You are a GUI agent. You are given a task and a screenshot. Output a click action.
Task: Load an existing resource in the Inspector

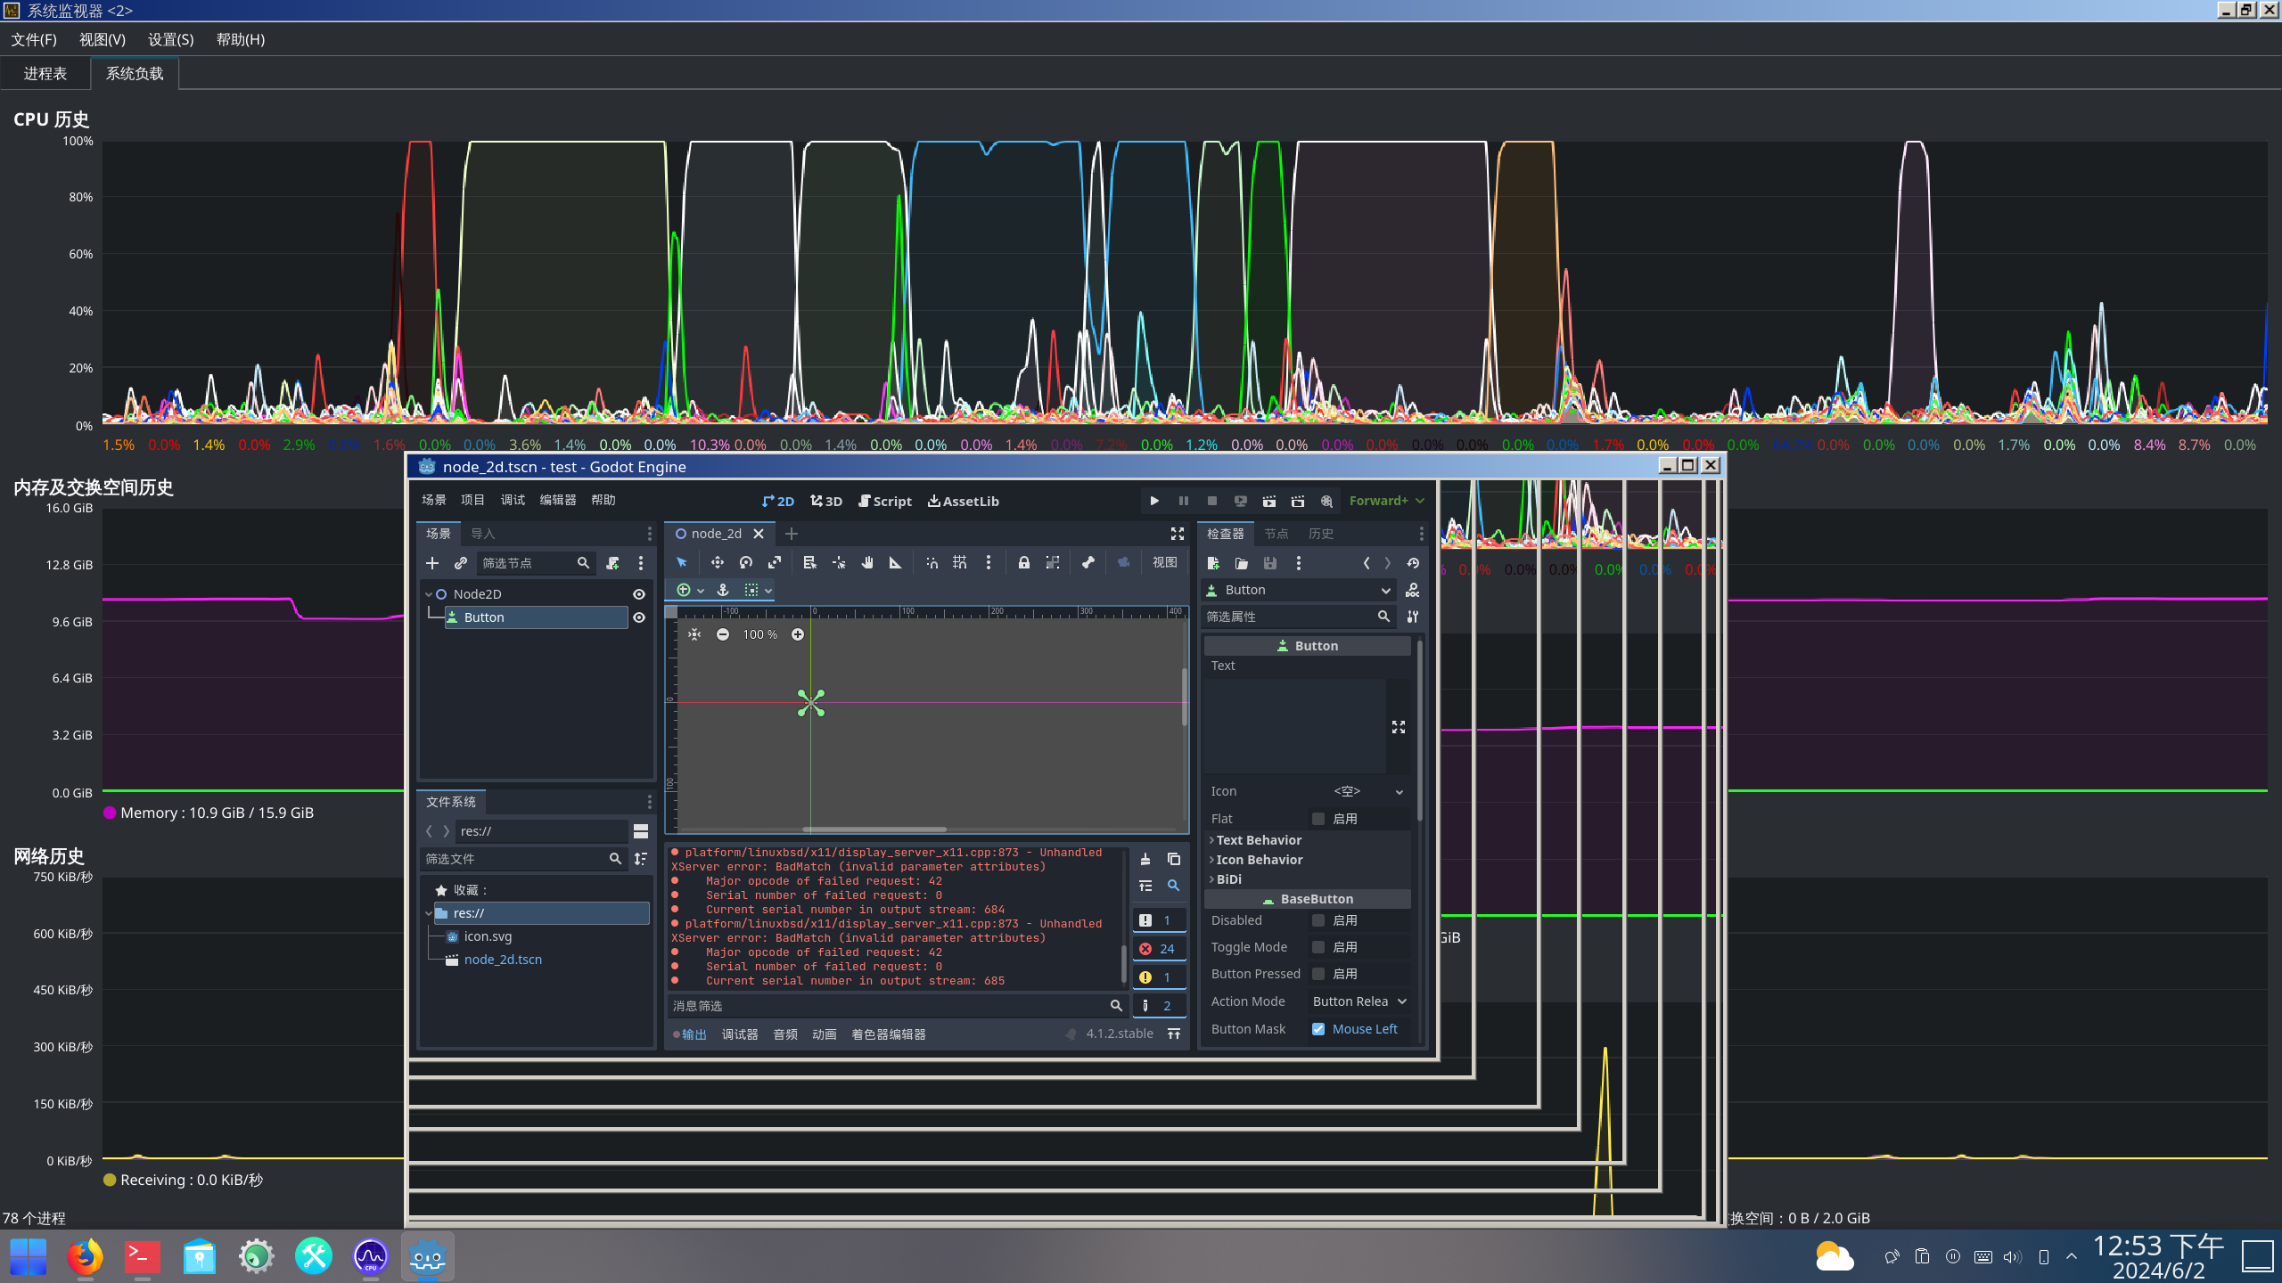[x=1242, y=563]
